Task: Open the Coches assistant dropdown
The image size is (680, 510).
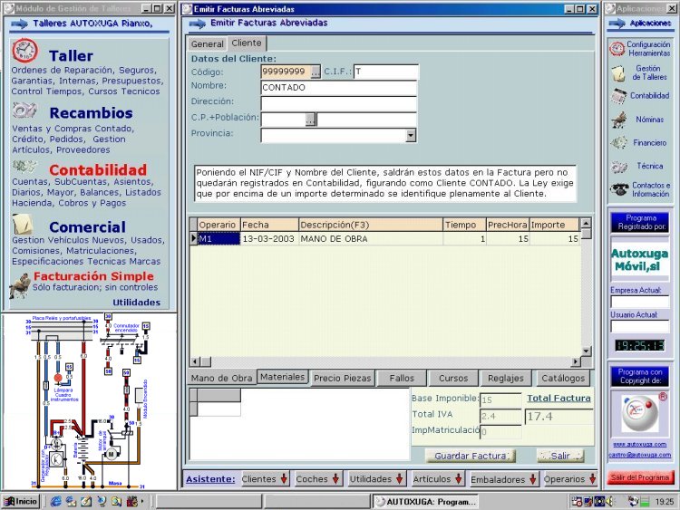Action: 317,479
